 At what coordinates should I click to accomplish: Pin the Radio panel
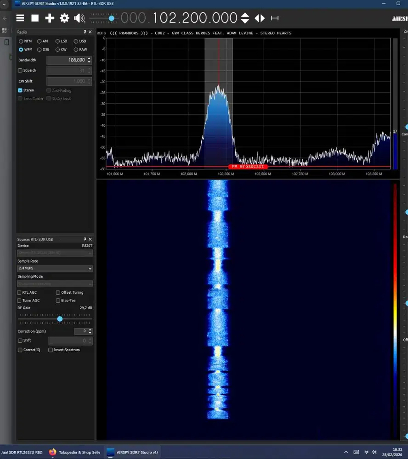tap(85, 32)
